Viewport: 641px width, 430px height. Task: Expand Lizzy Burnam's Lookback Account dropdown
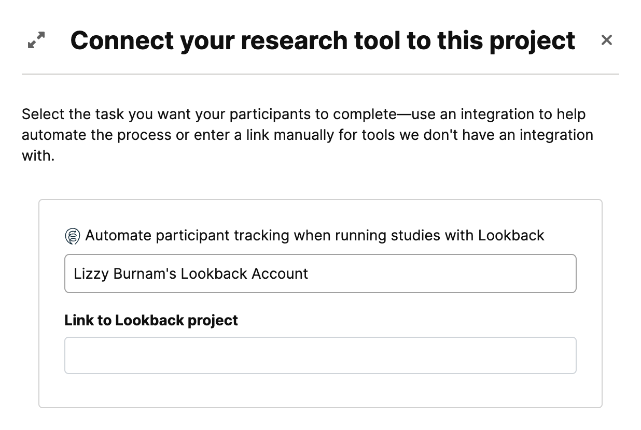click(x=320, y=274)
